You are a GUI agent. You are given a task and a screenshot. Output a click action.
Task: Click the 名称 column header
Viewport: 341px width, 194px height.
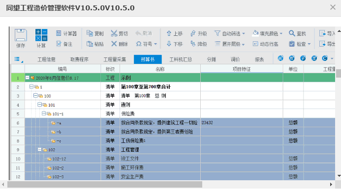click(160, 69)
